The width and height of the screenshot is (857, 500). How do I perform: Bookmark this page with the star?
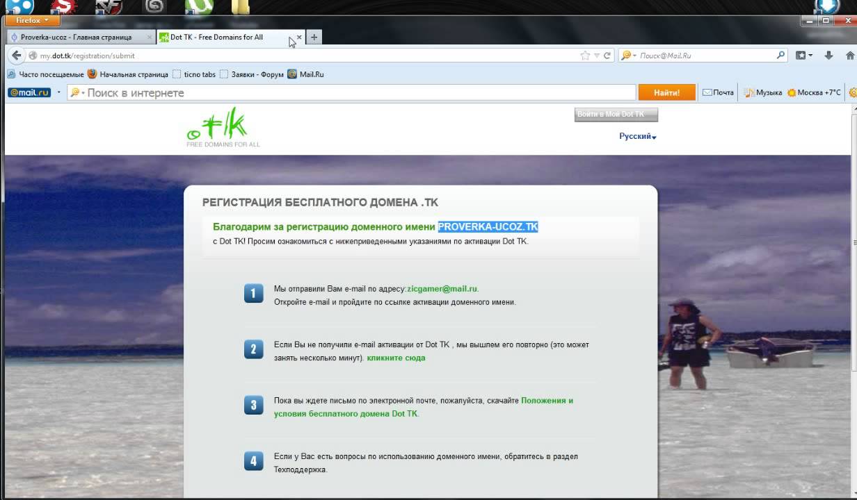pyautogui.click(x=585, y=56)
